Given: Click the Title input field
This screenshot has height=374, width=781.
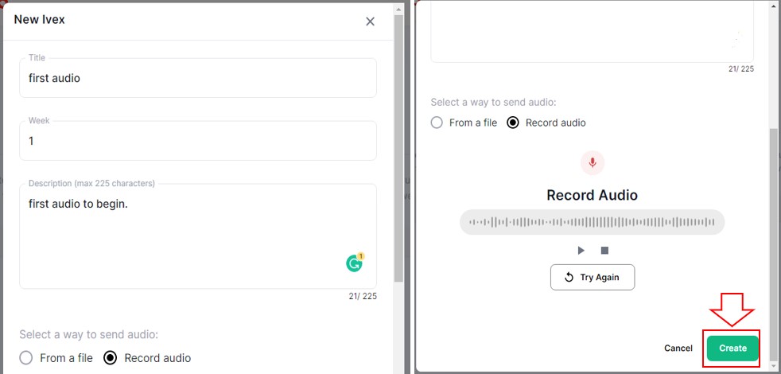Looking at the screenshot, I should pos(198,78).
